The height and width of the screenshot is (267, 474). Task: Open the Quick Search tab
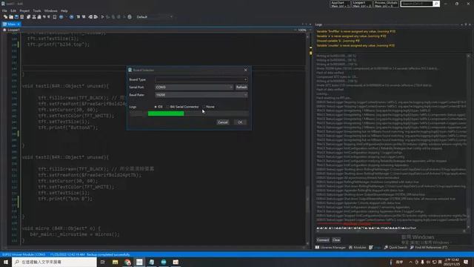coord(395,248)
